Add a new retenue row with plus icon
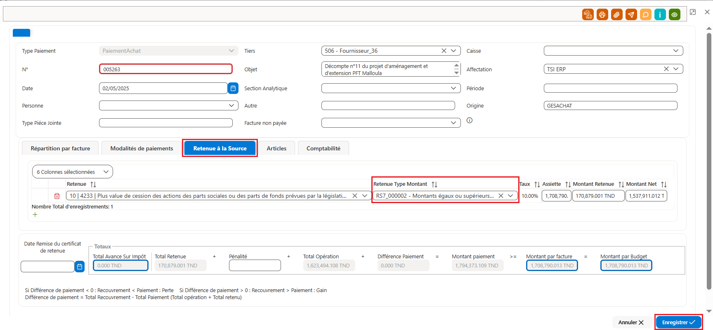This screenshot has width=713, height=330. (x=35, y=215)
